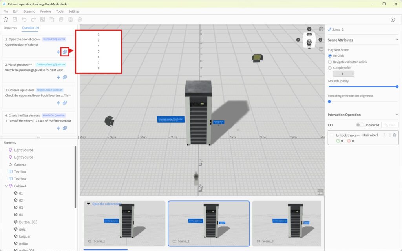This screenshot has height=251, width=402.
Task: Click the Home icon in the toolbar
Action: point(5,19)
